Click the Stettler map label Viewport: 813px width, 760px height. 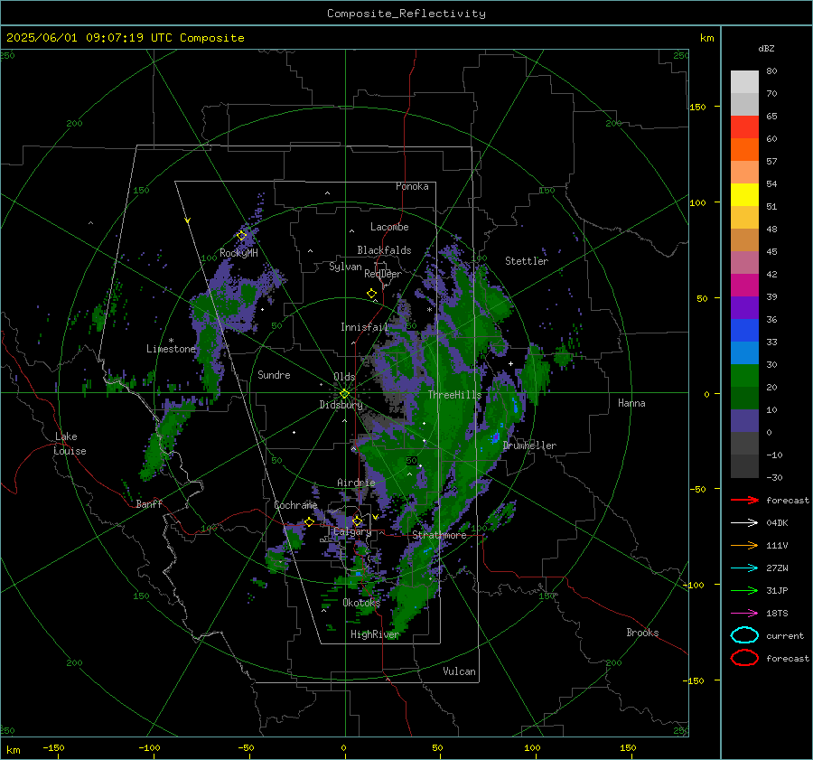(x=527, y=261)
